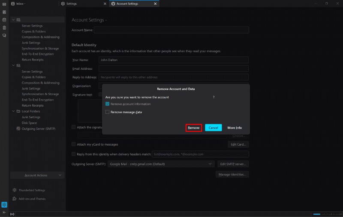Click Cancel in the remove dialog

point(213,128)
